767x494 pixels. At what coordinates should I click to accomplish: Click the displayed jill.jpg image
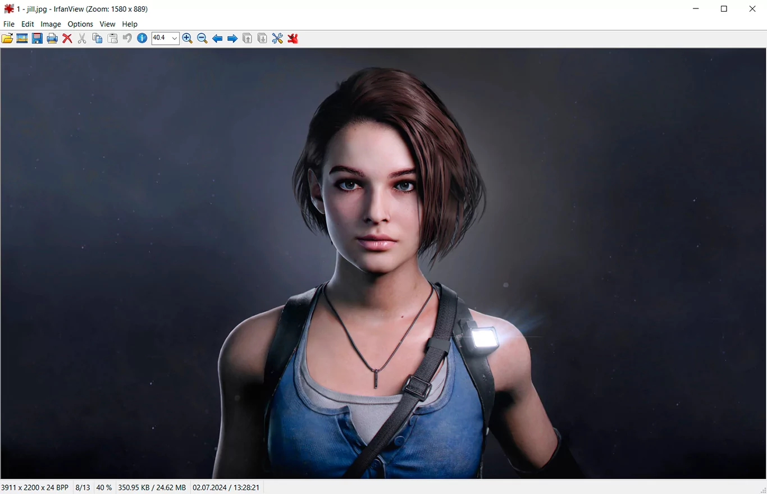point(383,263)
